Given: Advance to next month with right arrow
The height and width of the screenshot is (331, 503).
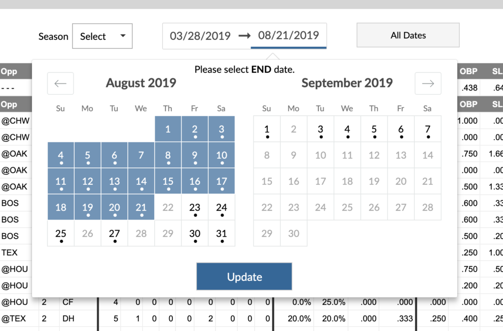Looking at the screenshot, I should pos(428,83).
